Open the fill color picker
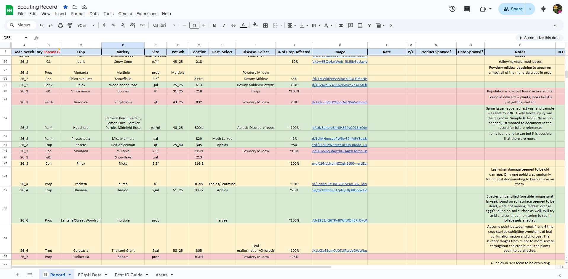 [255, 25]
